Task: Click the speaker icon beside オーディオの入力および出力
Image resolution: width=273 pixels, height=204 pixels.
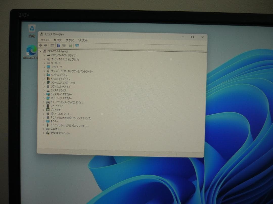Action: pos(49,59)
